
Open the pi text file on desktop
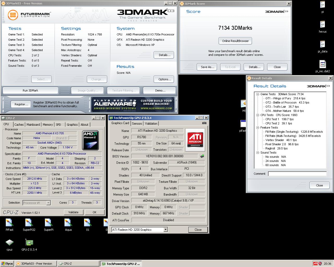coord(323,7)
